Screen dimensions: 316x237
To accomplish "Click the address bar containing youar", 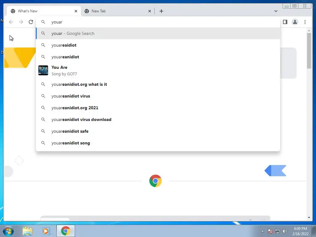I will (x=158, y=22).
